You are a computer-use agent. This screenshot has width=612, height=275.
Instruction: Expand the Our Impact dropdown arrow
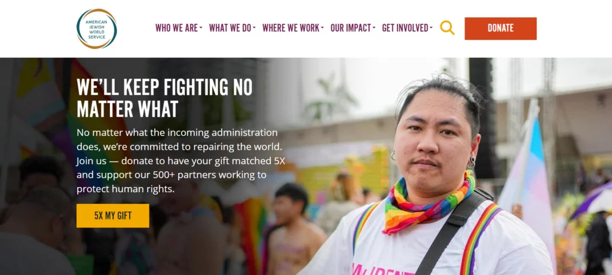click(x=374, y=28)
